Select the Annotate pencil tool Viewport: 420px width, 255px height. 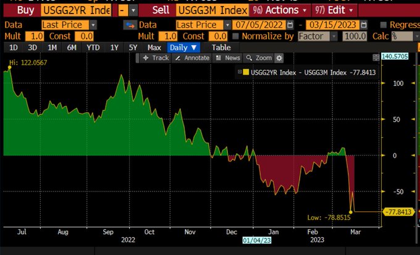[x=192, y=58]
